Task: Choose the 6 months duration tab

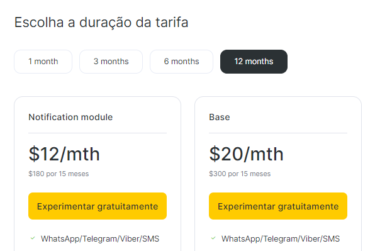Action: tap(181, 62)
